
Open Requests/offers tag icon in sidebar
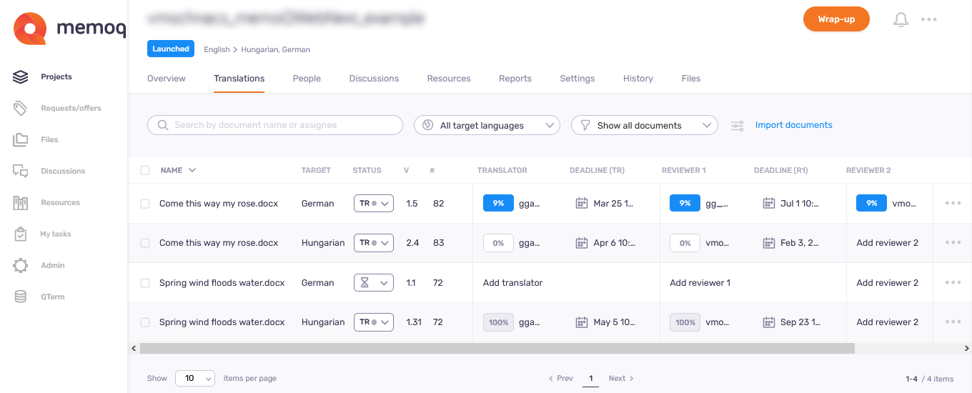[21, 108]
